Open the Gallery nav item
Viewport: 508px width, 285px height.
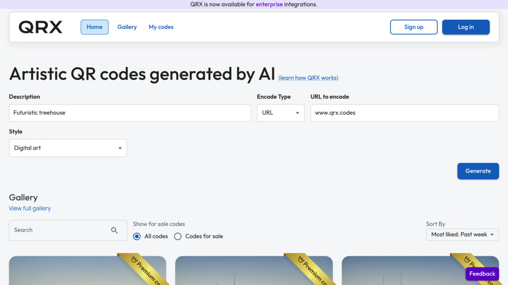[127, 27]
